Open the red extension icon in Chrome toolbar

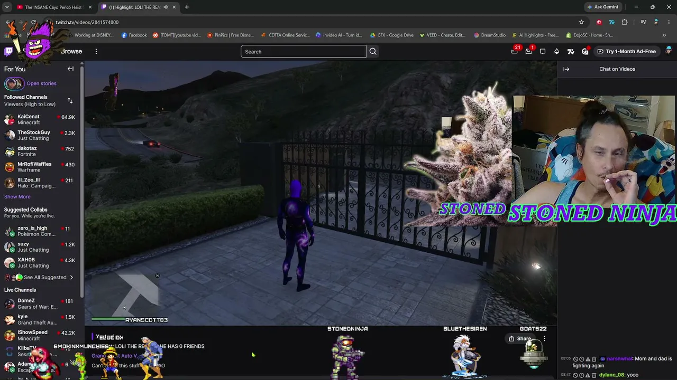click(599, 22)
